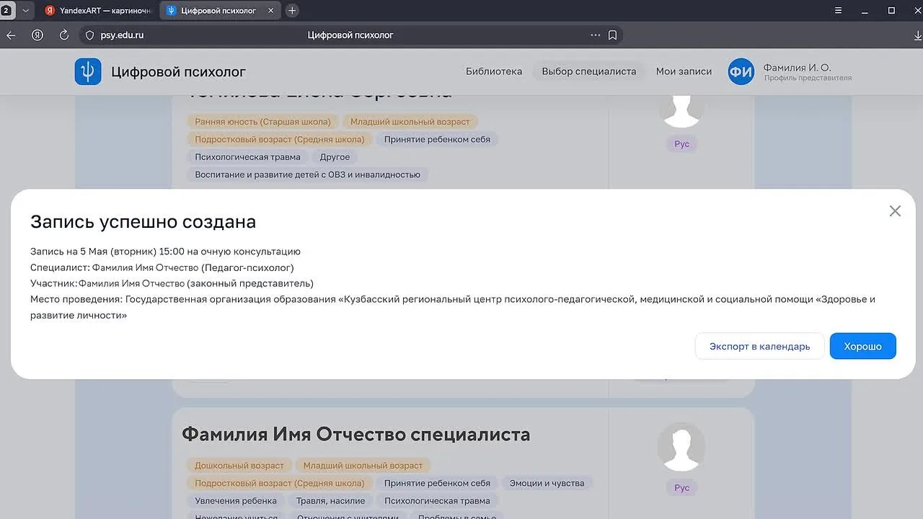Expand the tab list chevron

coord(25,10)
